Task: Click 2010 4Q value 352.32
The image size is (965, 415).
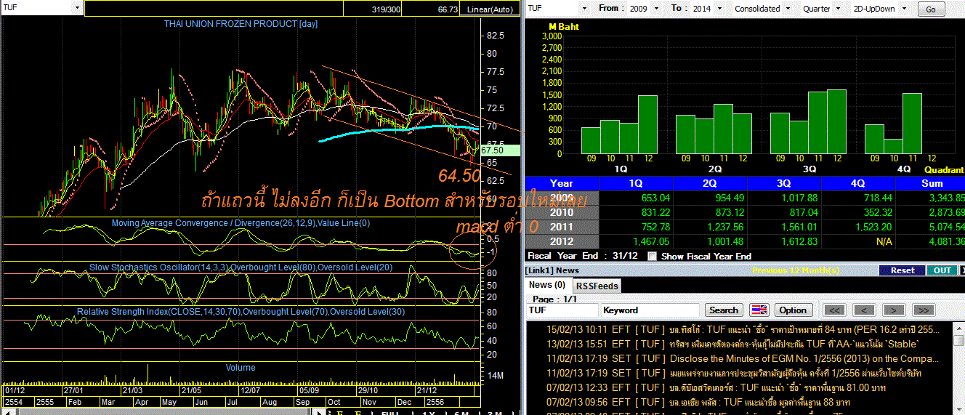Action: click(x=877, y=212)
